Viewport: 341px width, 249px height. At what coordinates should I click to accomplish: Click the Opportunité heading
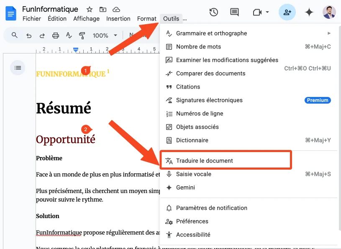coord(65,140)
